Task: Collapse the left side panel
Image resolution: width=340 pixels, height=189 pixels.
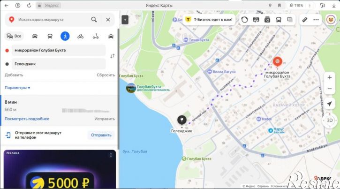Action: 125,20
